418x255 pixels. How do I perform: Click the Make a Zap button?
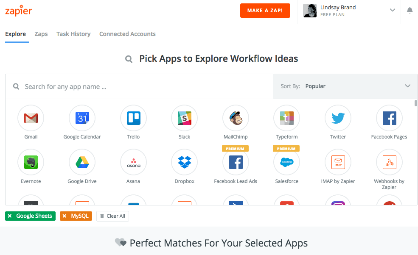265,11
